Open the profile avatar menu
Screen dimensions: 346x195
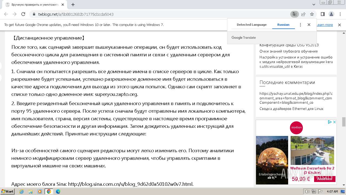(331, 14)
